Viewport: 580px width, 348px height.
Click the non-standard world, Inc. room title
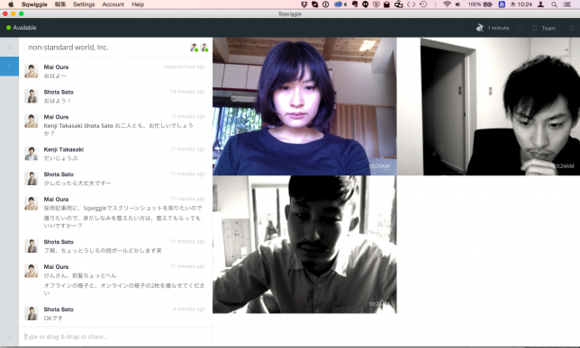click(68, 48)
